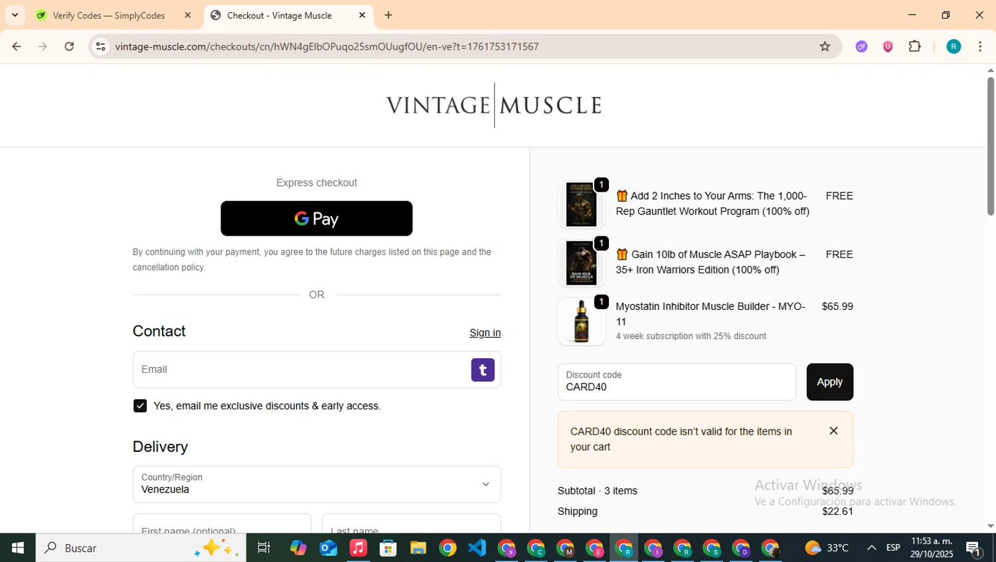Select the Checkout - Vintage Muscle tab
996x562 pixels.
coord(280,15)
